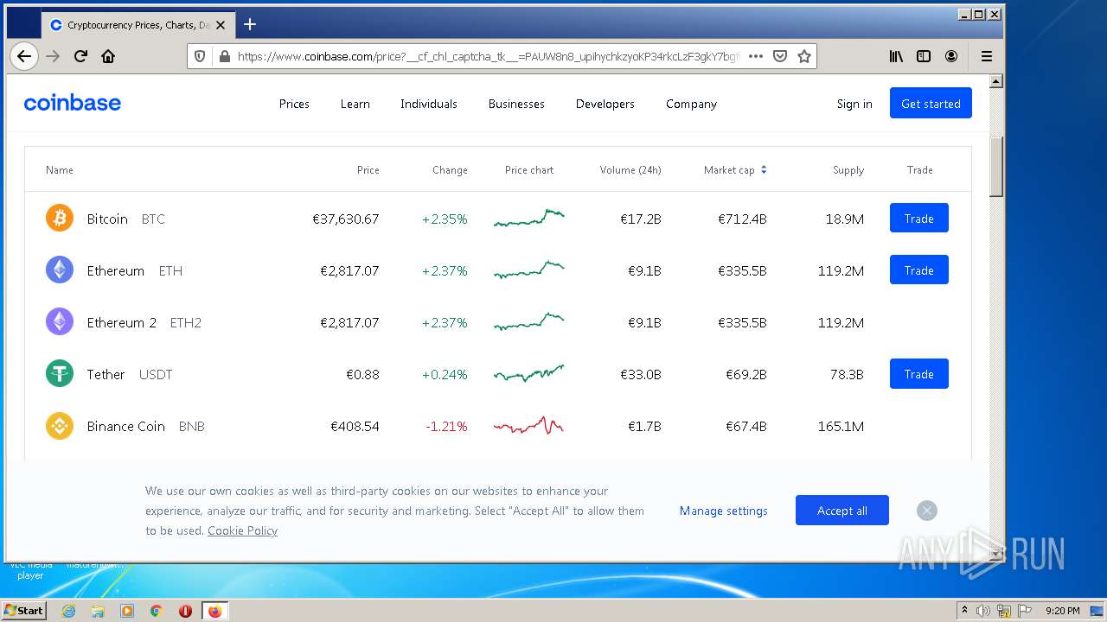Open the Prices nav menu
This screenshot has height=622, width=1107.
[294, 104]
